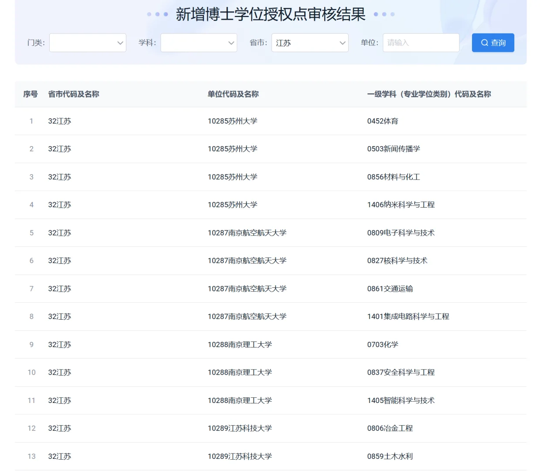Click 32江苏 in row 9
The image size is (540, 471).
pos(59,345)
